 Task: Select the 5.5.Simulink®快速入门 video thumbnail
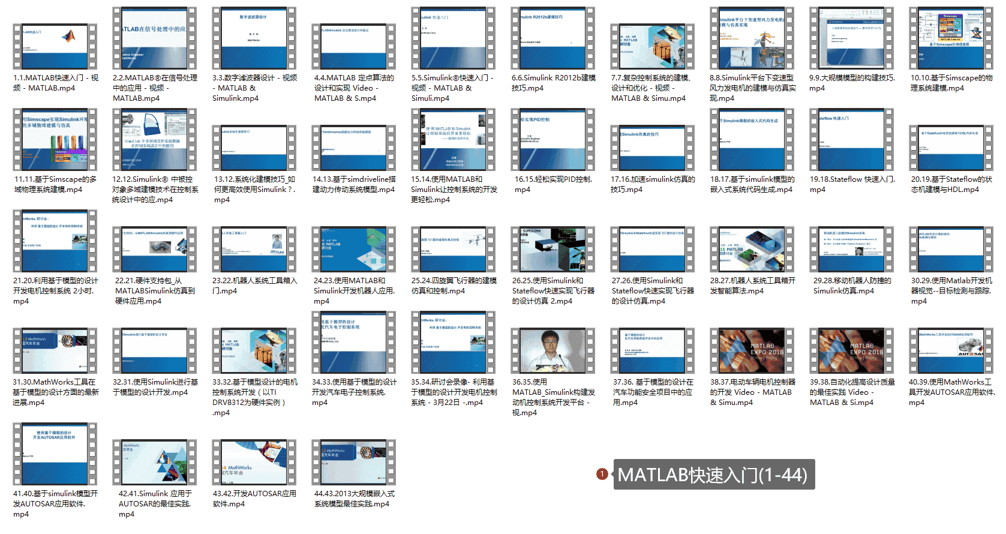point(453,38)
